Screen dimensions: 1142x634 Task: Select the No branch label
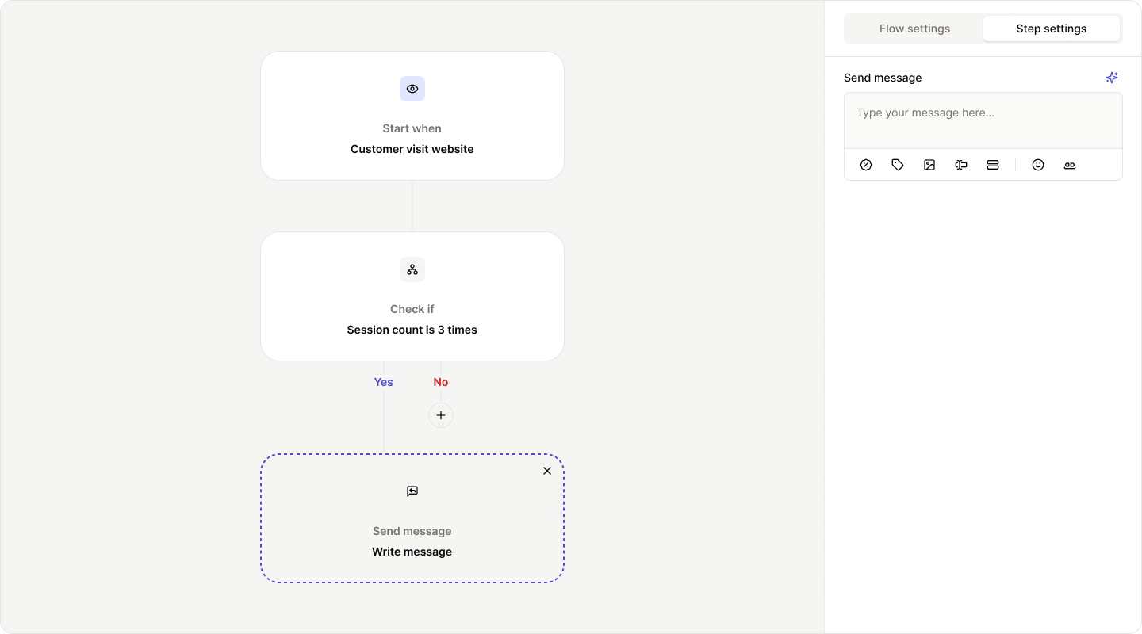tap(440, 382)
